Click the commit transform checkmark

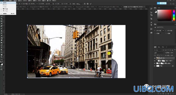(x=91, y=4)
